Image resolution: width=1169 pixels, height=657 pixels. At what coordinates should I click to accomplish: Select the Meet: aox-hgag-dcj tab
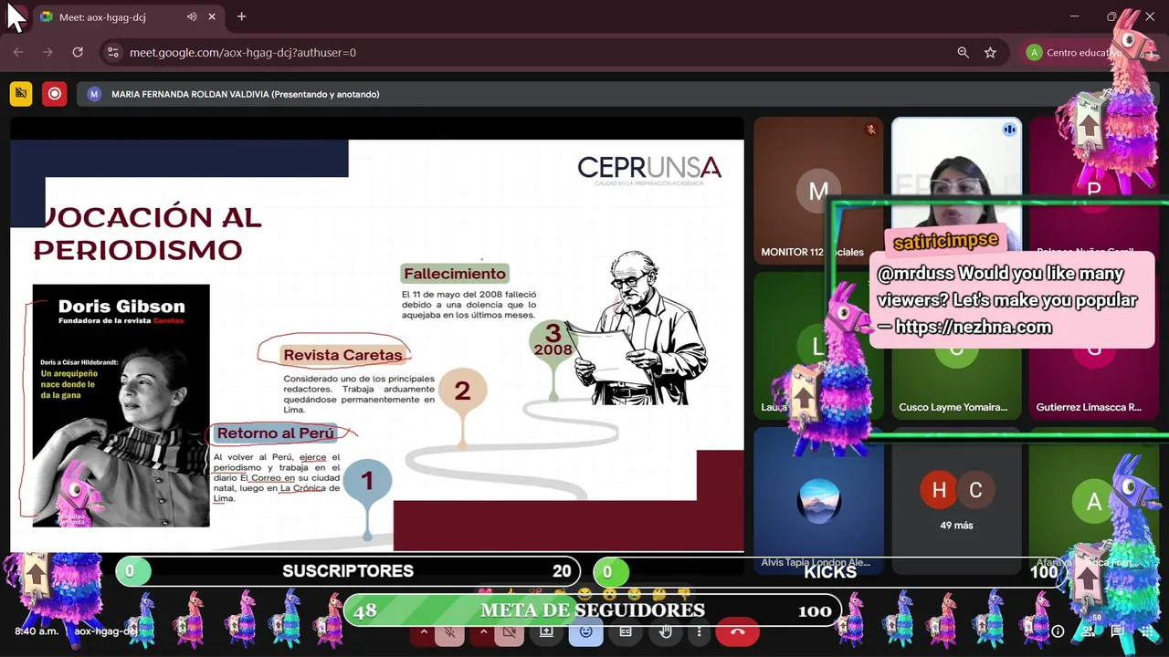click(x=128, y=16)
